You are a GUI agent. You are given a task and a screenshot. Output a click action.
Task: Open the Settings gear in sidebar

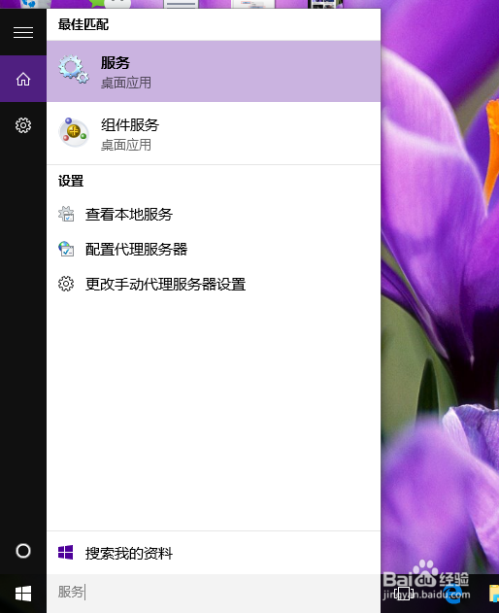[23, 125]
